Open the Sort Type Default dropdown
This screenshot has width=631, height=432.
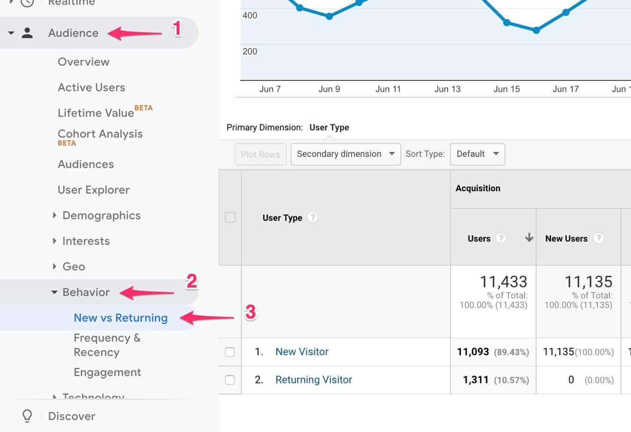(x=477, y=154)
